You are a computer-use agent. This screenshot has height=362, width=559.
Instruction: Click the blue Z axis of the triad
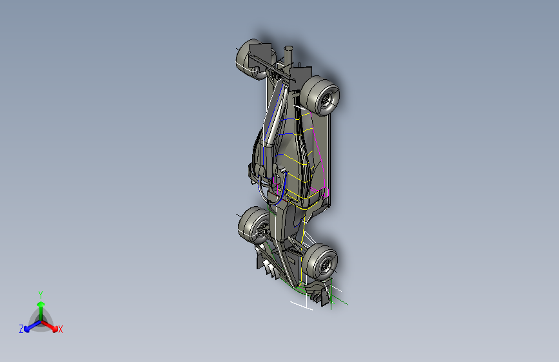click(32, 326)
